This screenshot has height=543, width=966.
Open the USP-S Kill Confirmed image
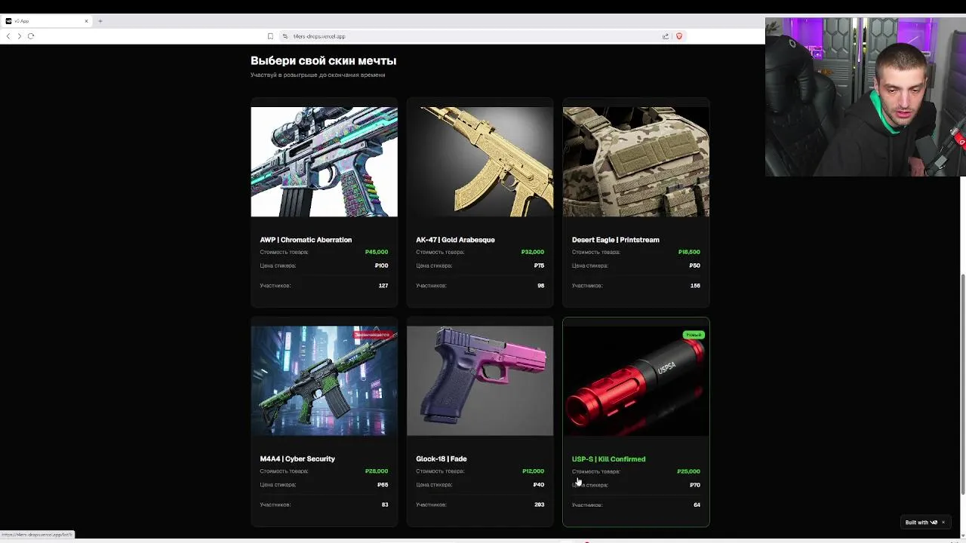click(x=635, y=381)
